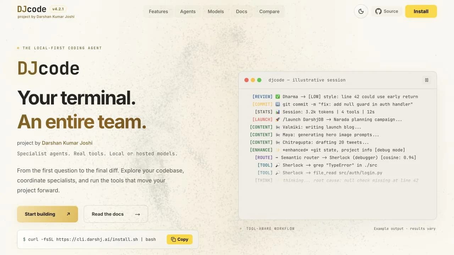Viewport: 454px width, 255px height.
Task: Click the [REVIEW] line in the terminal
Action: coord(335,97)
